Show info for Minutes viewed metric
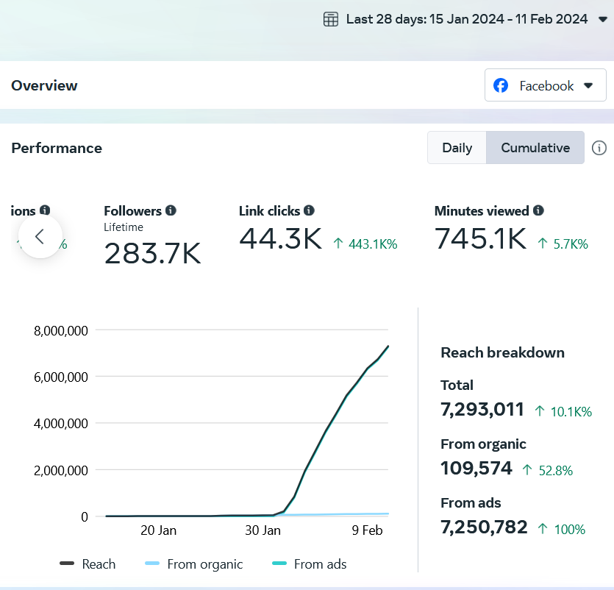 (x=538, y=210)
